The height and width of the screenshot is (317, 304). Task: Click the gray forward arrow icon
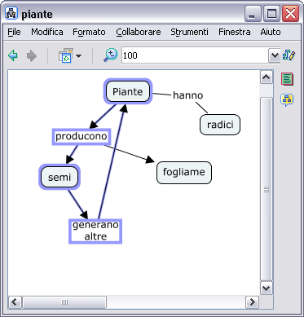coord(32,56)
